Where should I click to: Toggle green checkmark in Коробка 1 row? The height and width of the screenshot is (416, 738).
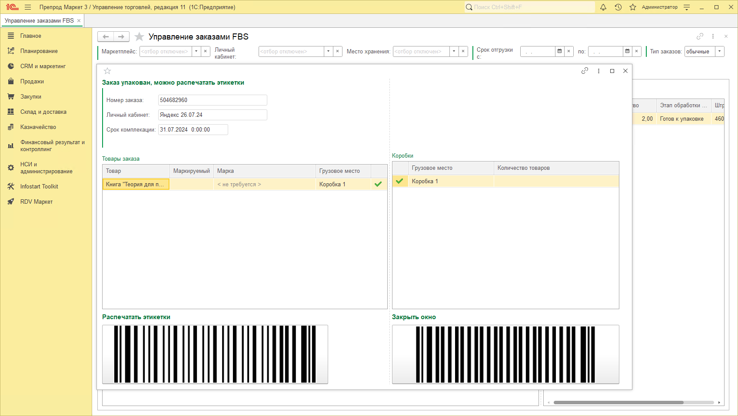click(399, 181)
